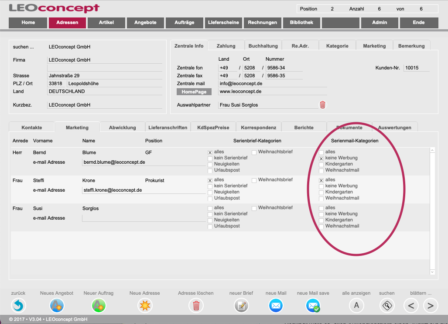Click the neue Mail envelope icon
The width and height of the screenshot is (448, 324).
pos(276,305)
